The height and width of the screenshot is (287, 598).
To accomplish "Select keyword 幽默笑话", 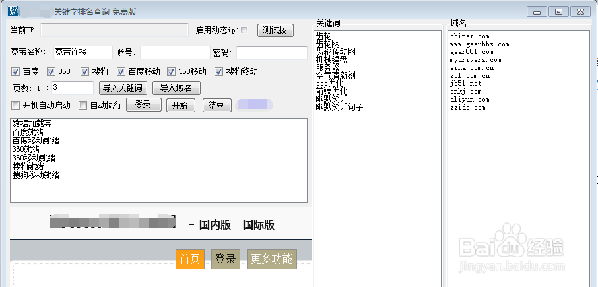I will click(x=331, y=100).
